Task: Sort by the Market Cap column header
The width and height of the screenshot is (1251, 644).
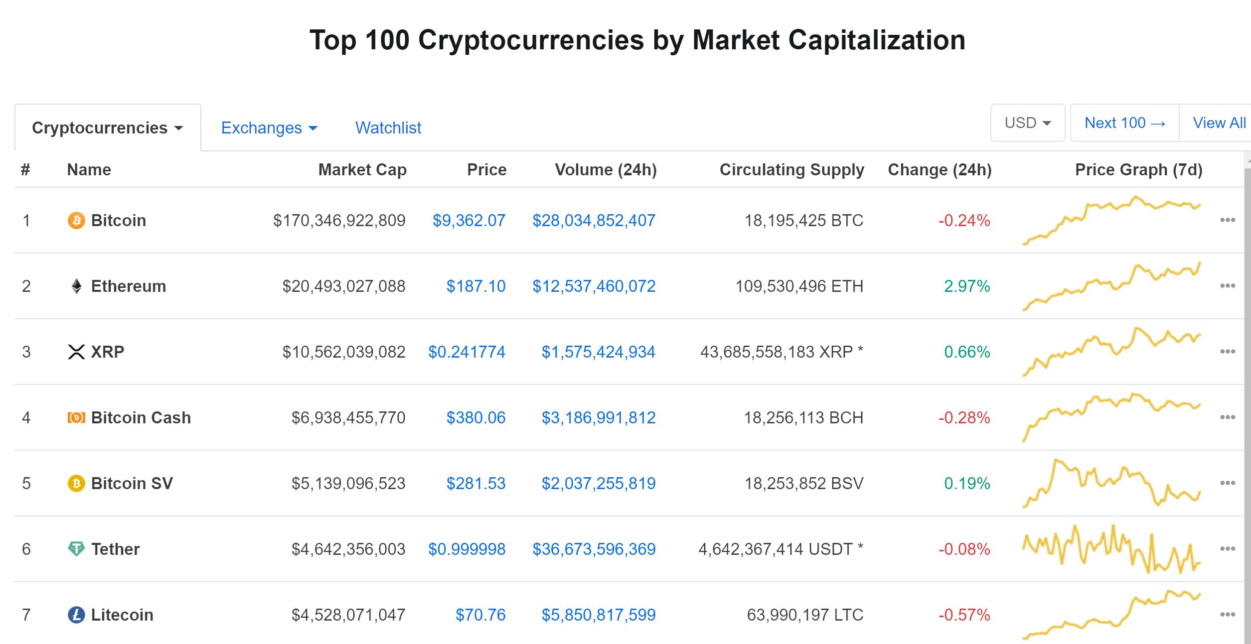Action: [362, 170]
